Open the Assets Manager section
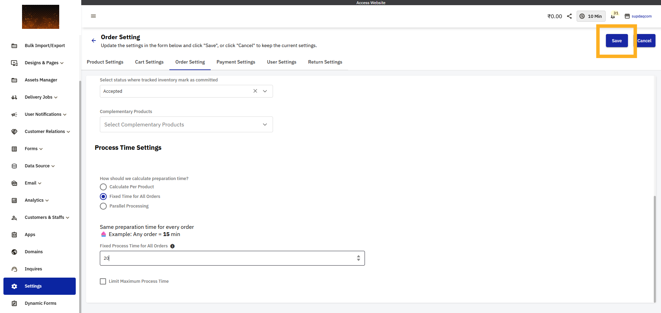The width and height of the screenshot is (661, 313). coord(41,80)
